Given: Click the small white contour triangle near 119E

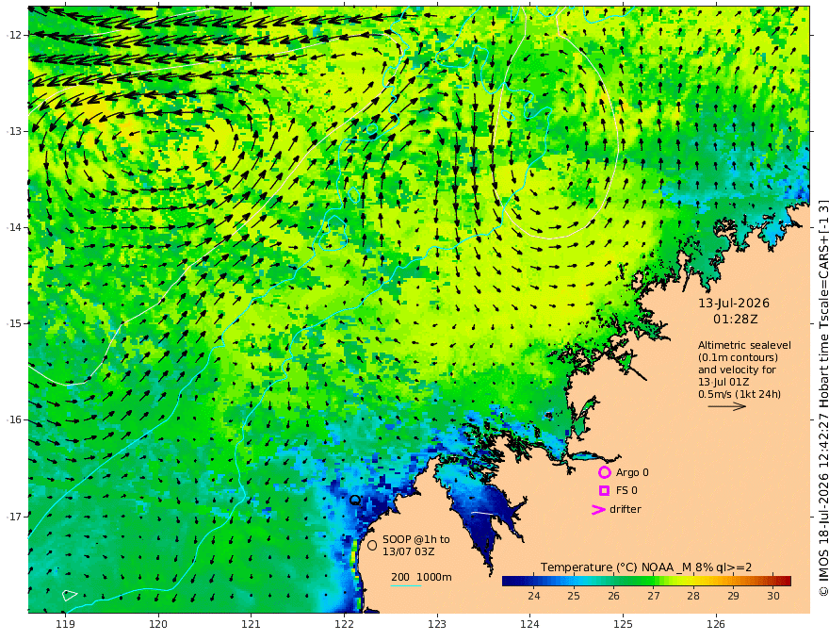Looking at the screenshot, I should click(70, 595).
